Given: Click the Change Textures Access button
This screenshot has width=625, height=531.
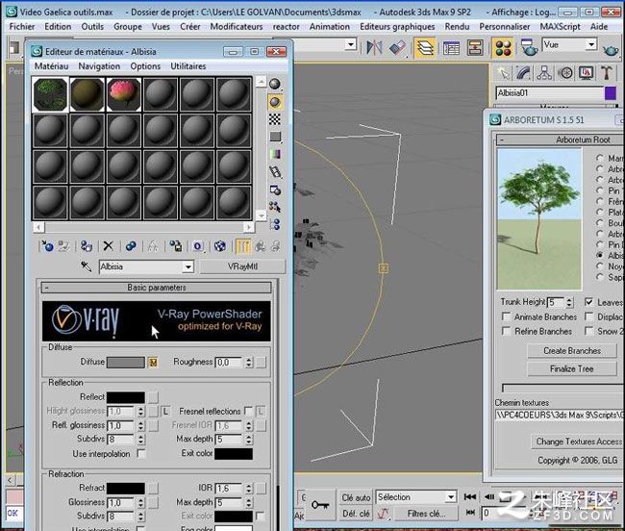Looking at the screenshot, I should 578,442.
